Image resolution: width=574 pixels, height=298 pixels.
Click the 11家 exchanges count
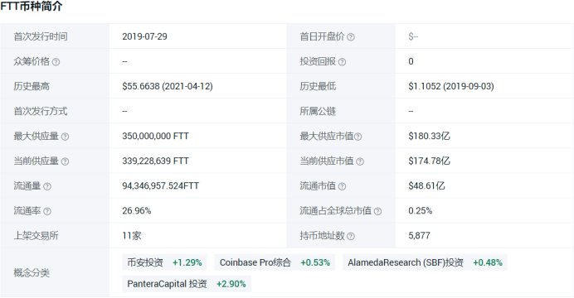pyautogui.click(x=131, y=236)
